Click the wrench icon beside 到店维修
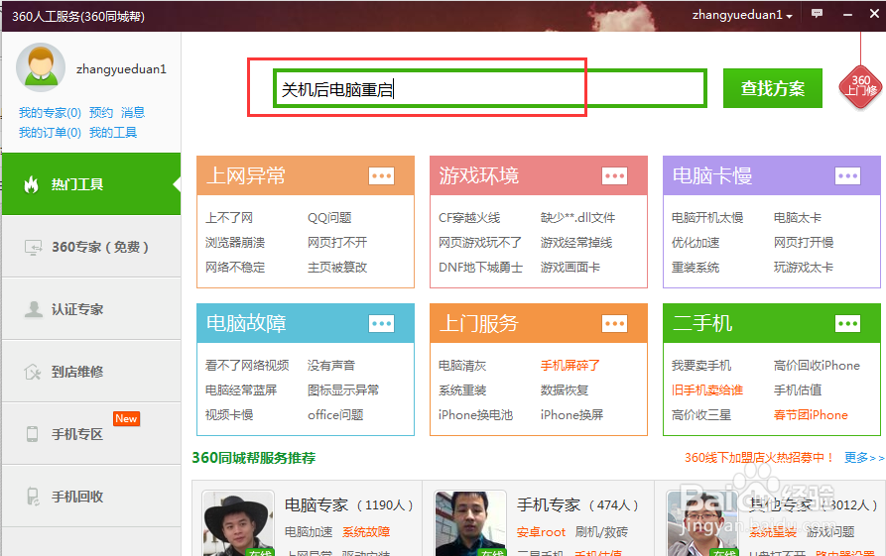This screenshot has width=886, height=556. coord(32,372)
